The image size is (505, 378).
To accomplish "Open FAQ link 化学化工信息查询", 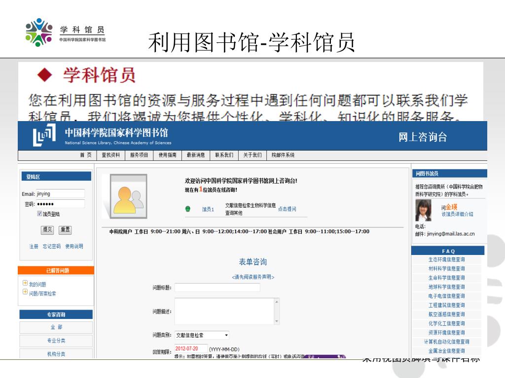I will 446,323.
